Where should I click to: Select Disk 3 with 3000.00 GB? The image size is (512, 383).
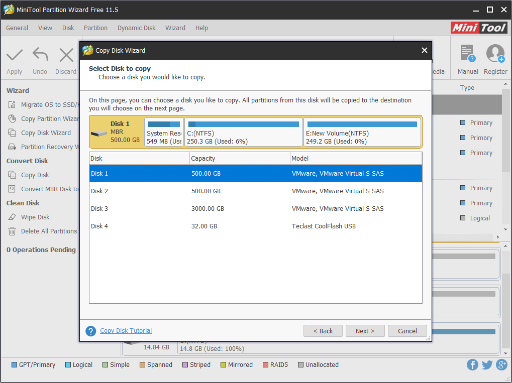[x=256, y=209]
